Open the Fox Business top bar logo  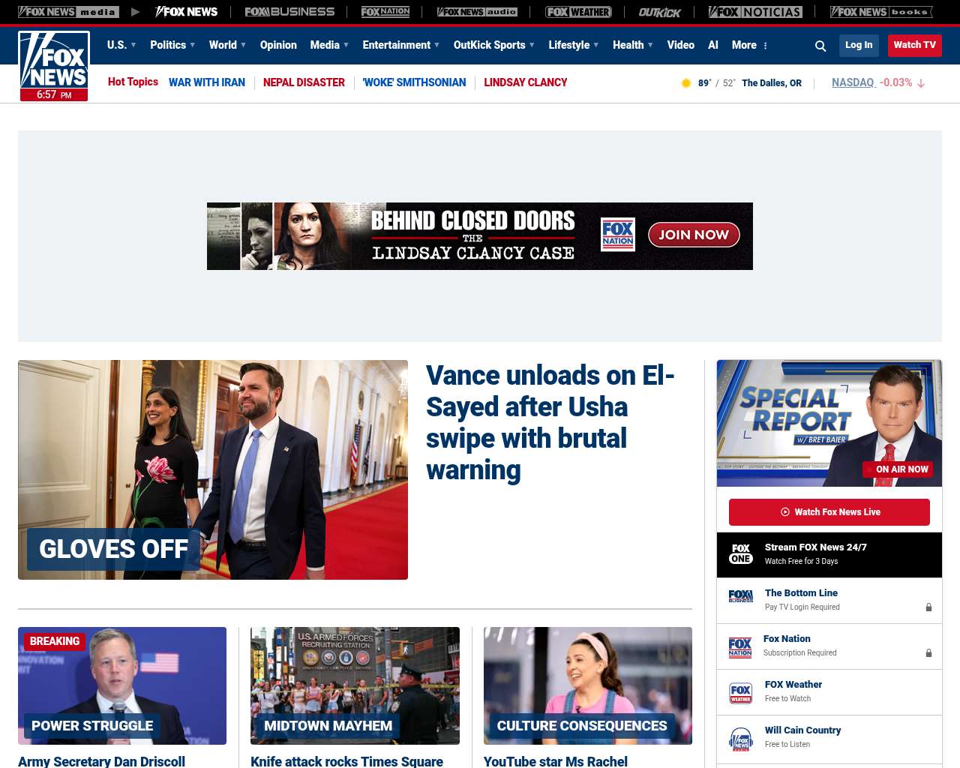coord(289,12)
